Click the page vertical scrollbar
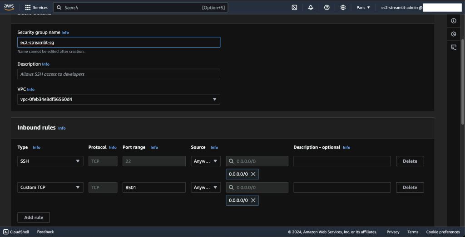 (x=463, y=82)
